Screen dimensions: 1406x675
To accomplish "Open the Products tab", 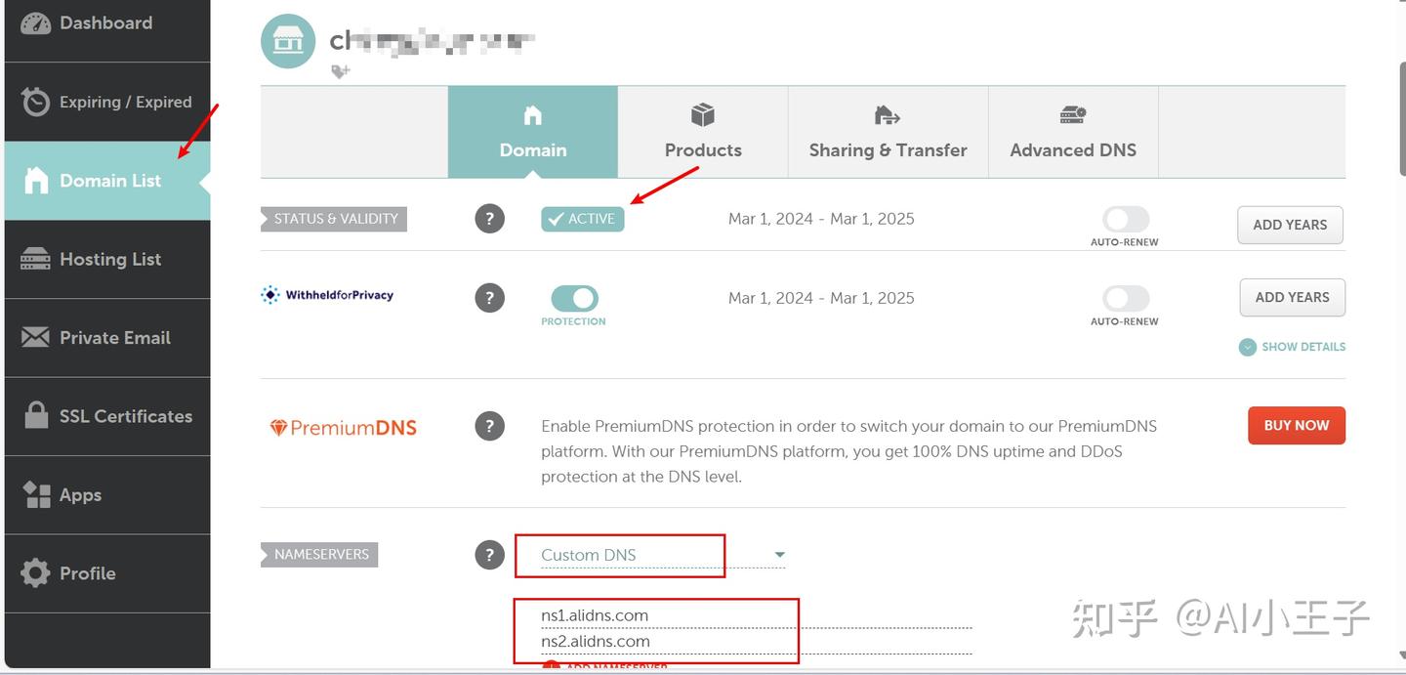I will click(x=703, y=133).
